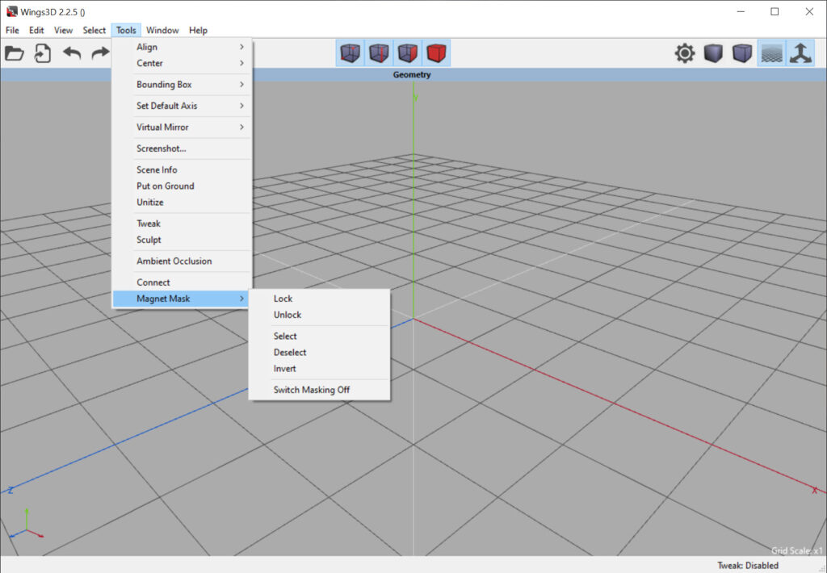Click Lock in Magnet Mask submenu

(x=319, y=299)
